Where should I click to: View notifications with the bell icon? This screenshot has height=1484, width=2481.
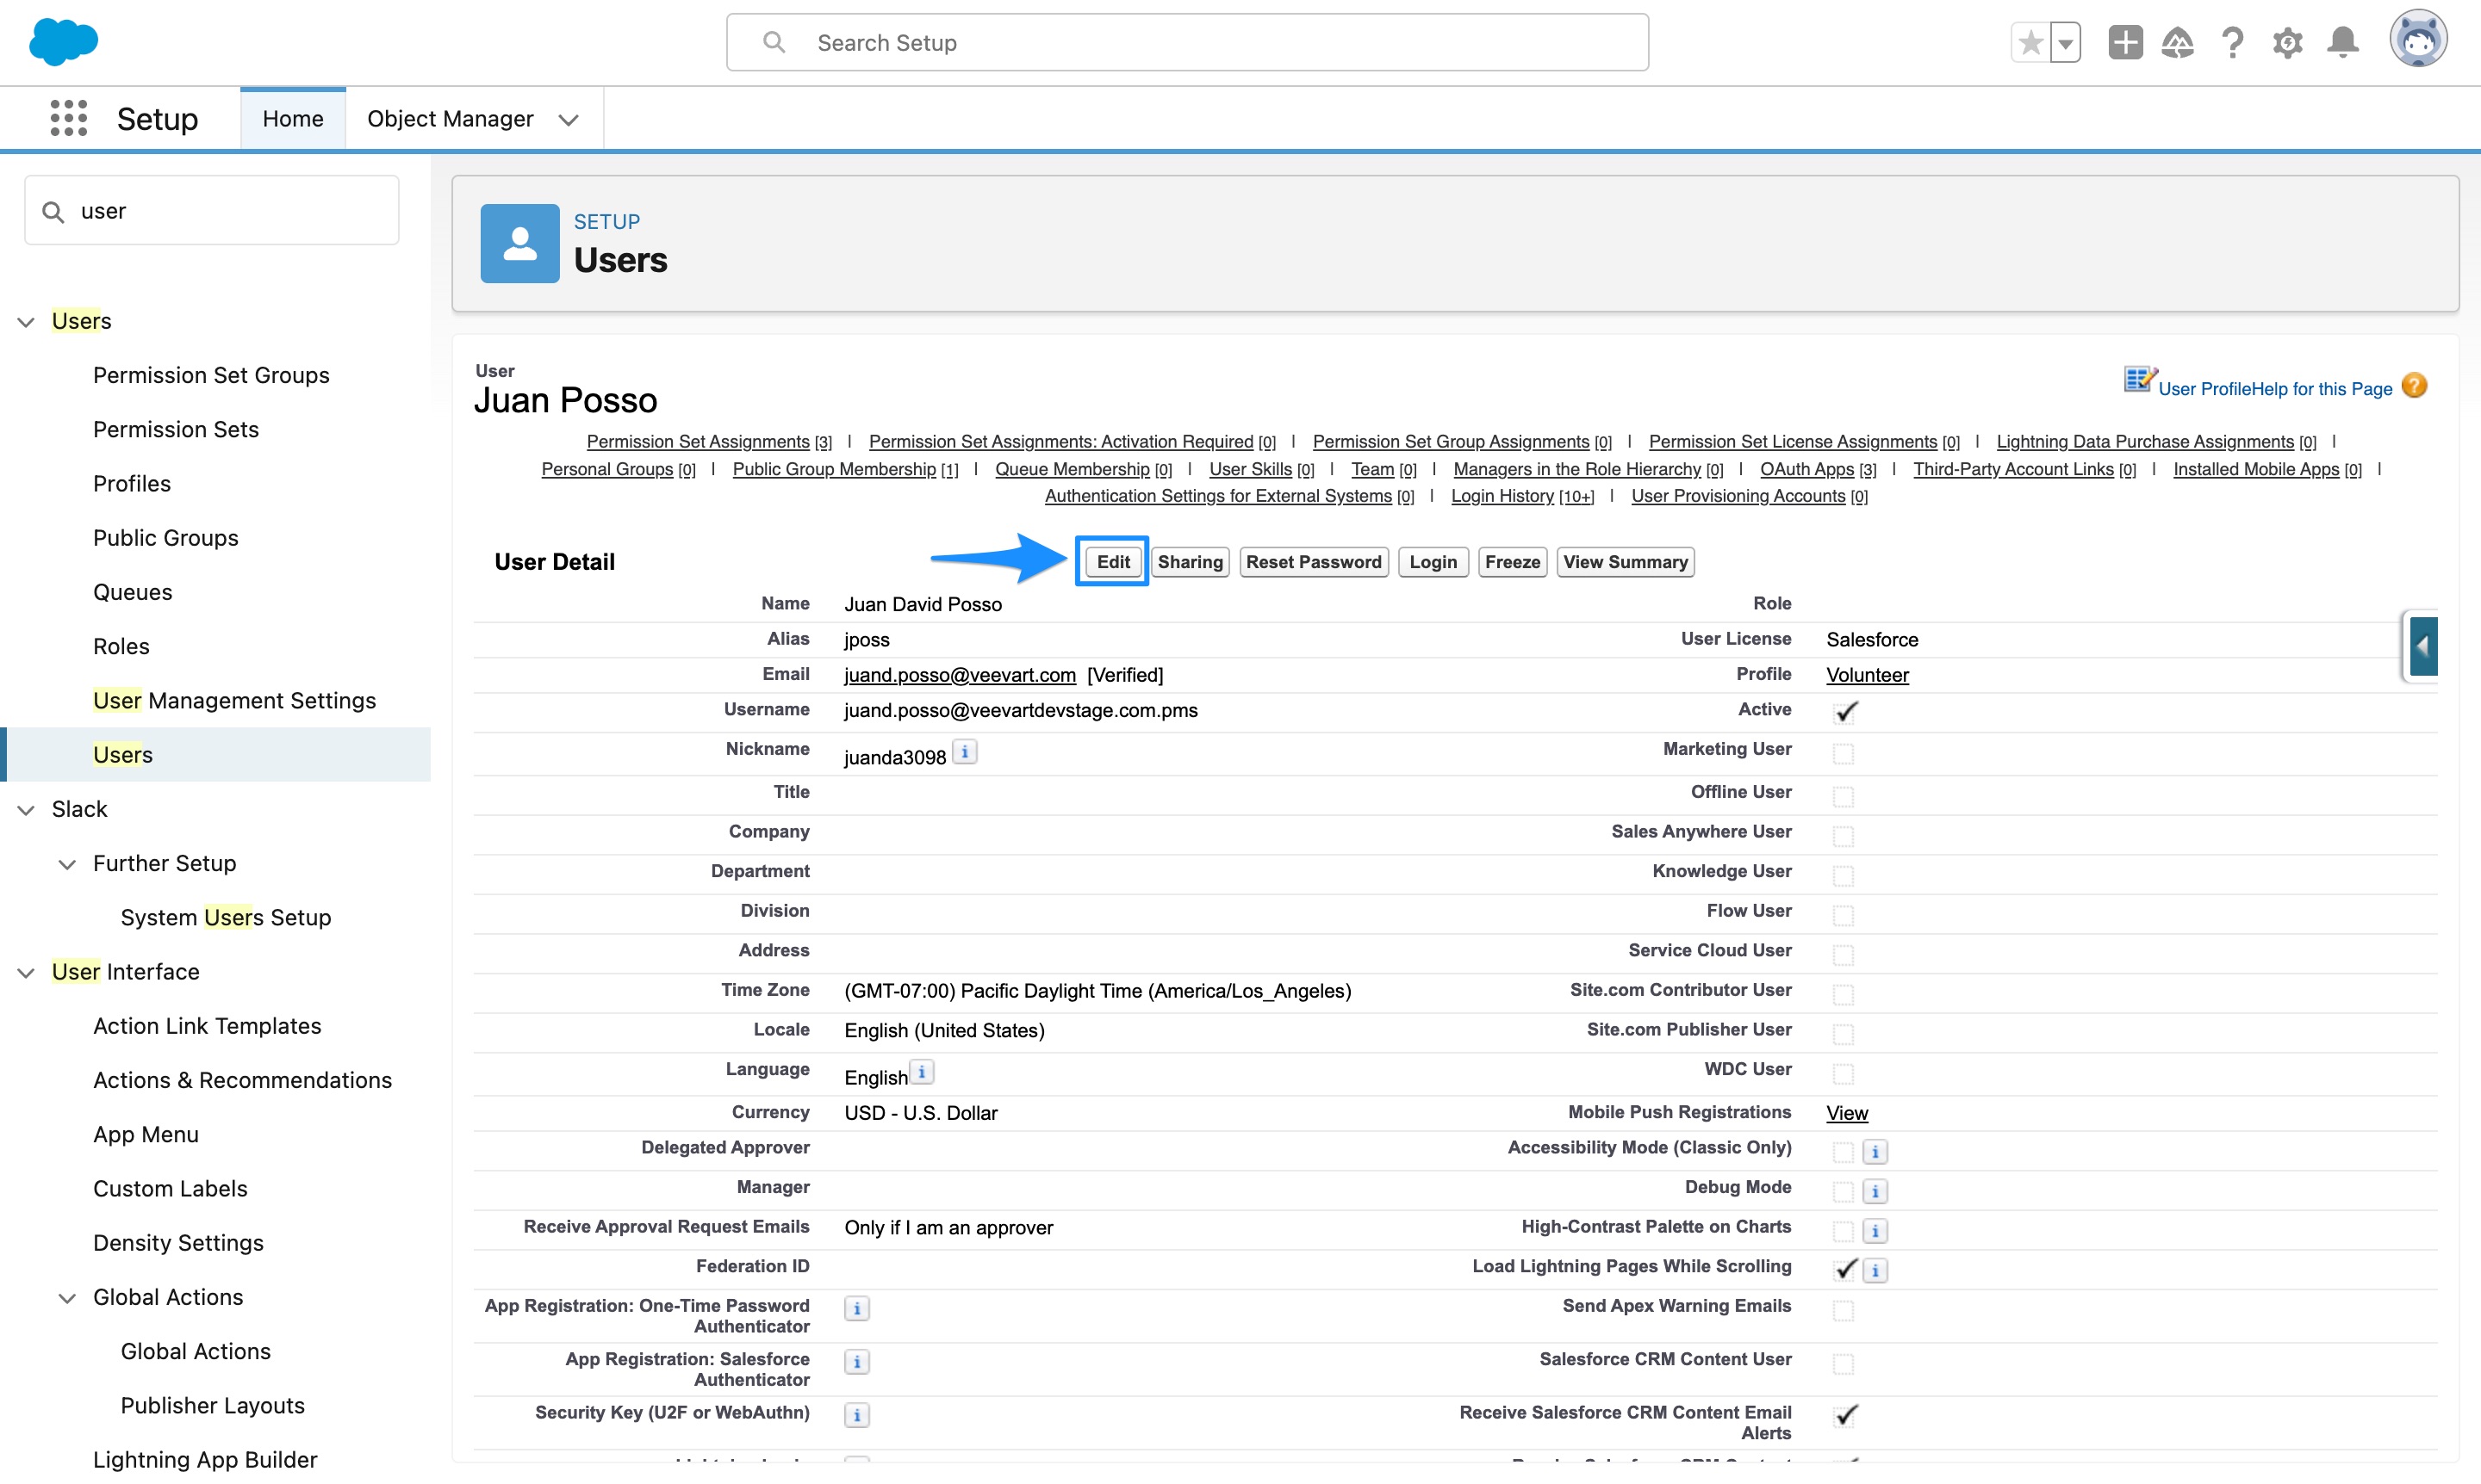tap(2342, 42)
